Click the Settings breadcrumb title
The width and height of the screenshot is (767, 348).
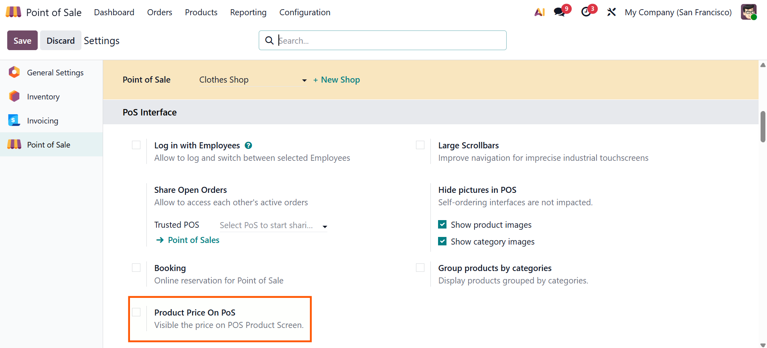pyautogui.click(x=101, y=40)
